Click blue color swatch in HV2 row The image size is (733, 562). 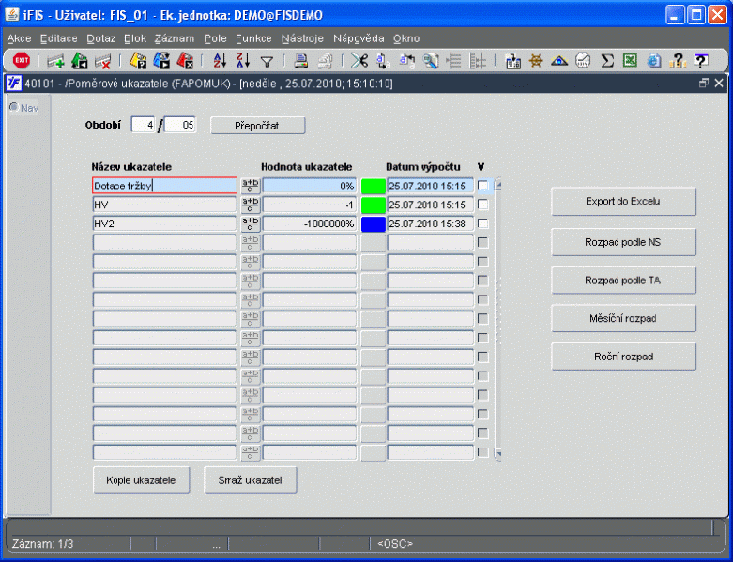tap(373, 224)
